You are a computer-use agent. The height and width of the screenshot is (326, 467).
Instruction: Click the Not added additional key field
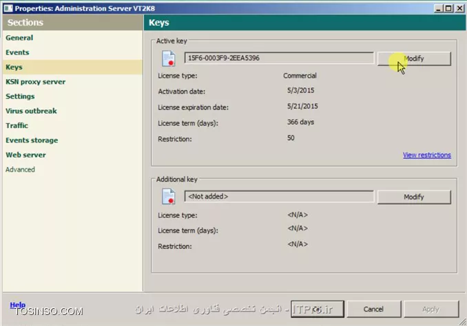[279, 197]
